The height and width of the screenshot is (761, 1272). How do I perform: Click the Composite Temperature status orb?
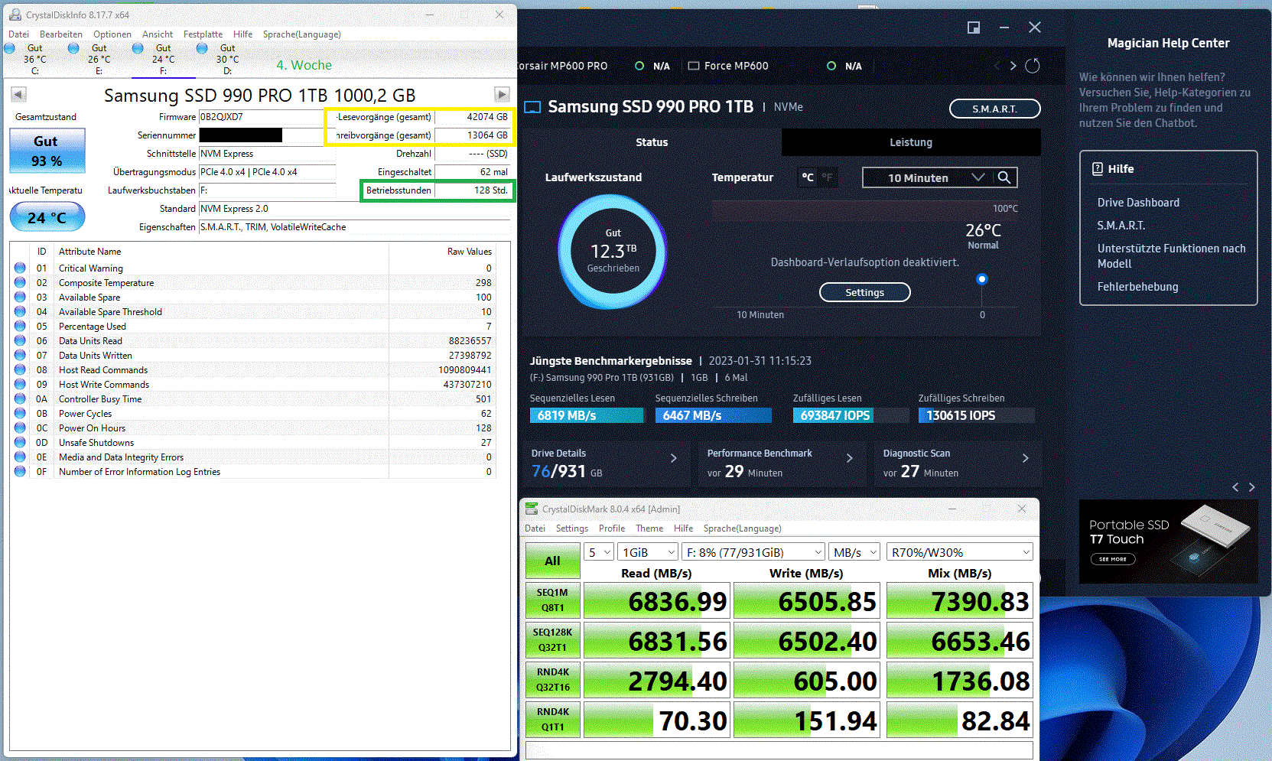click(x=20, y=282)
